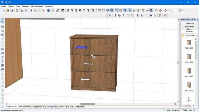Open the Другое library section
Screen dimensions: 199x112
[189, 29]
